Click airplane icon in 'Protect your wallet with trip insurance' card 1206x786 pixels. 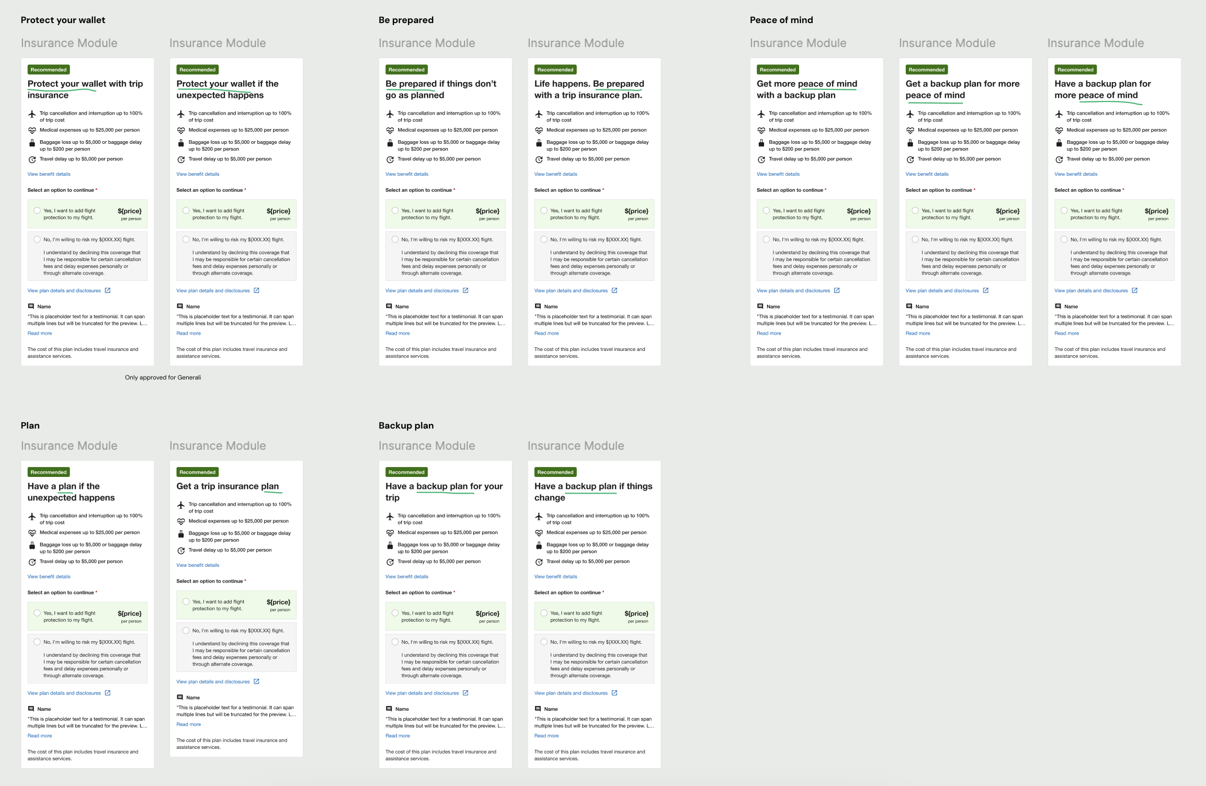(x=32, y=113)
